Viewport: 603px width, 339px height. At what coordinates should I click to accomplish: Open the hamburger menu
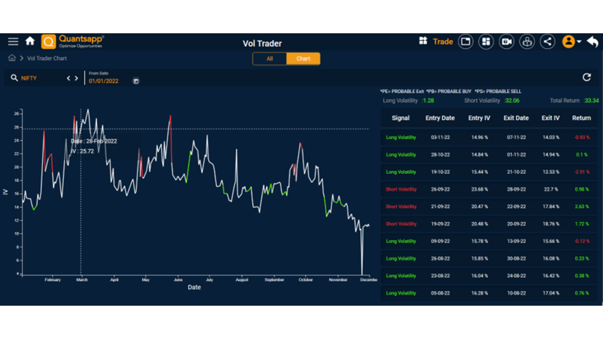click(13, 41)
